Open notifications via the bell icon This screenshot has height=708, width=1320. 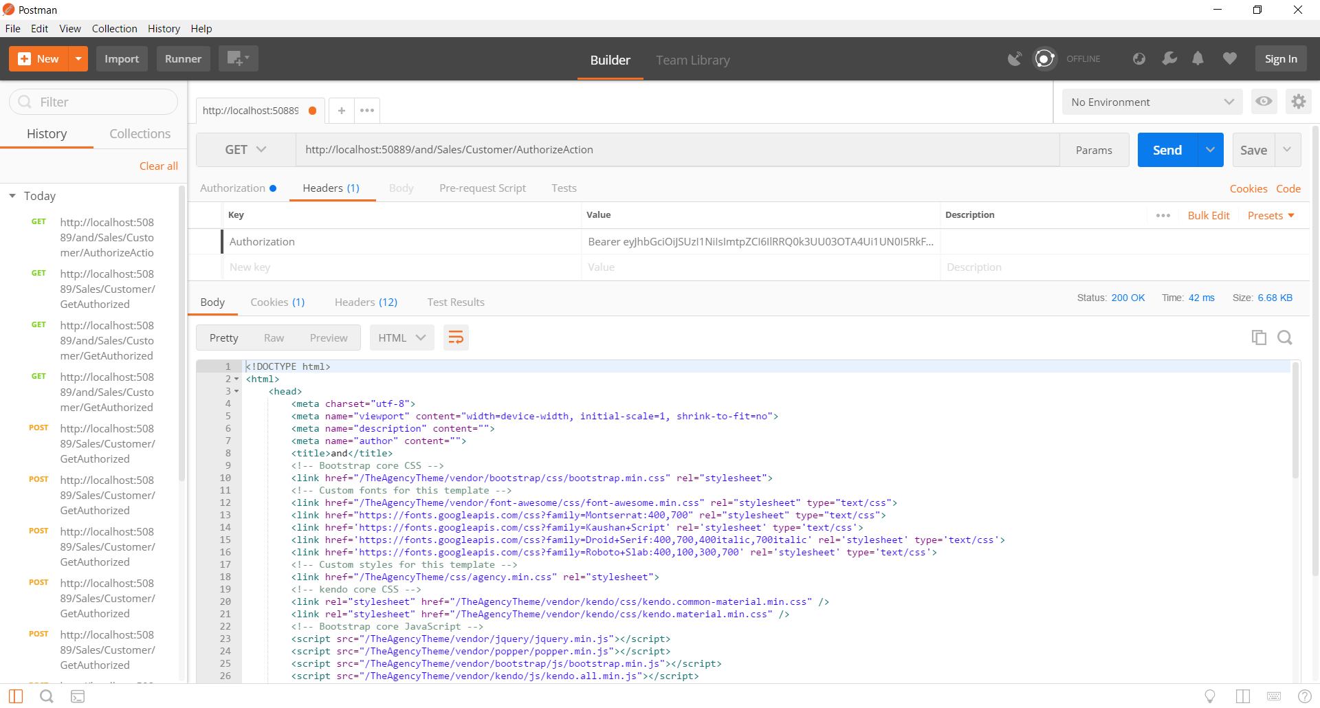1198,58
